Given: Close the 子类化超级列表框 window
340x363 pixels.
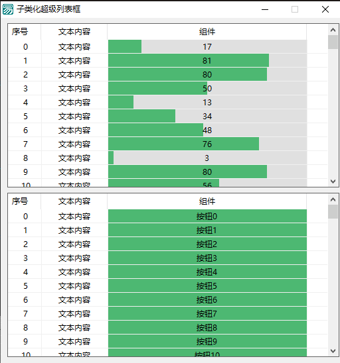Looking at the screenshot, I should [325, 9].
